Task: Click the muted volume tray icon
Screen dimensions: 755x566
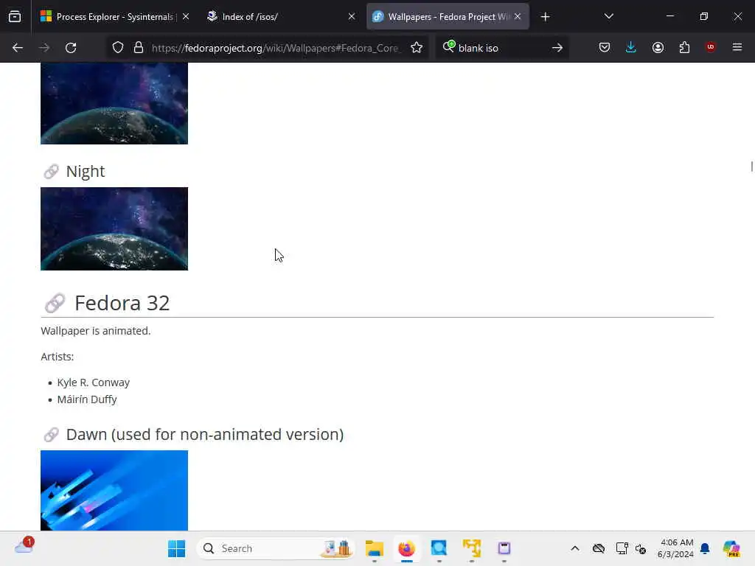Action: click(641, 548)
